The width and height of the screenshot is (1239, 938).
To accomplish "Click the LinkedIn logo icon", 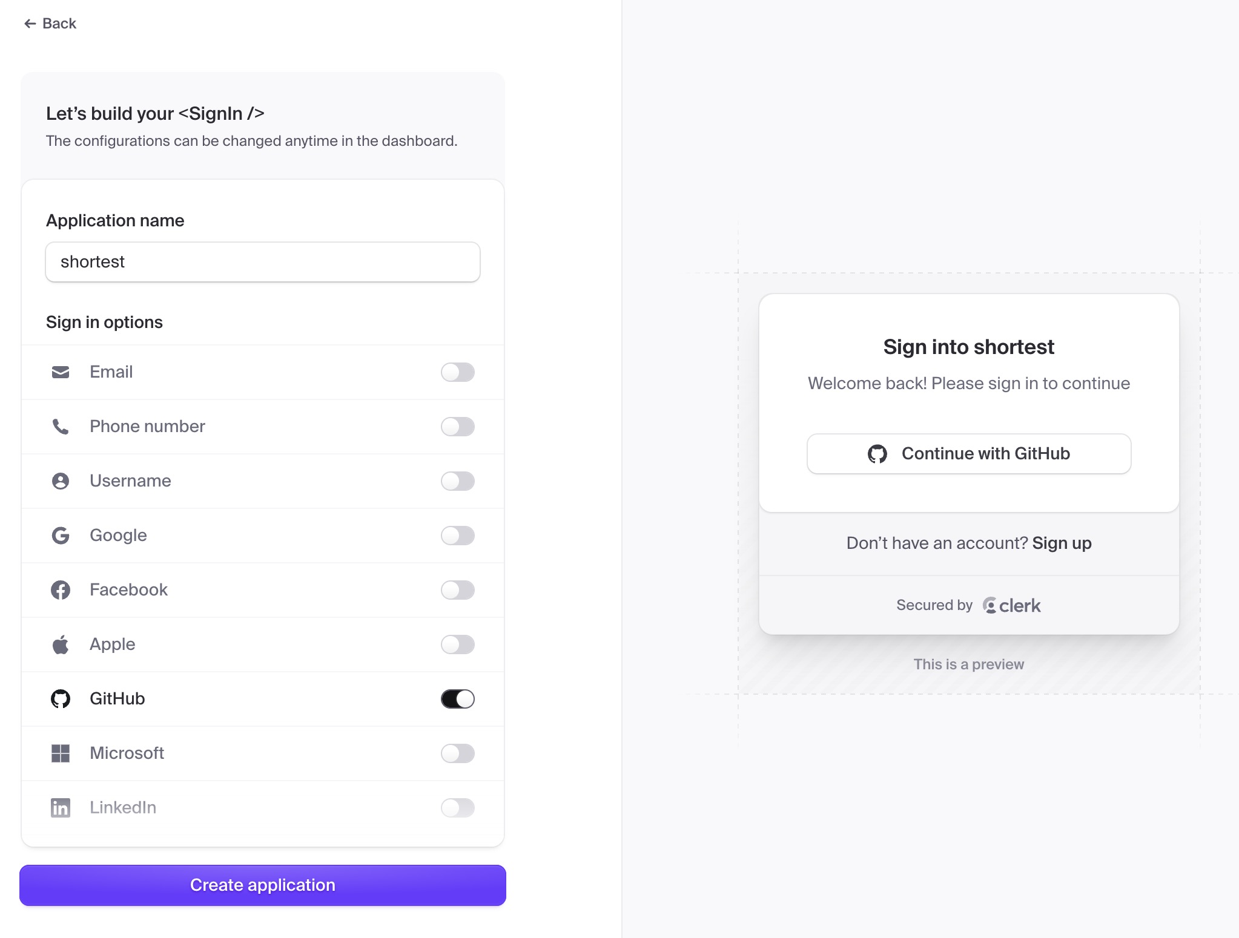I will click(61, 808).
